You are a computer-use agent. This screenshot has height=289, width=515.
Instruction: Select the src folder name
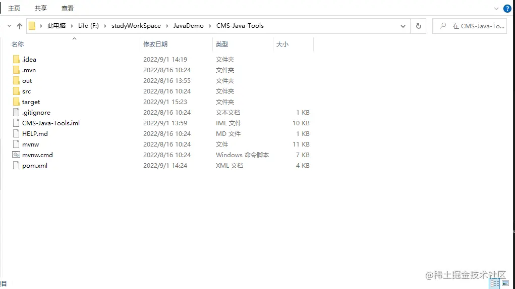pyautogui.click(x=26, y=91)
